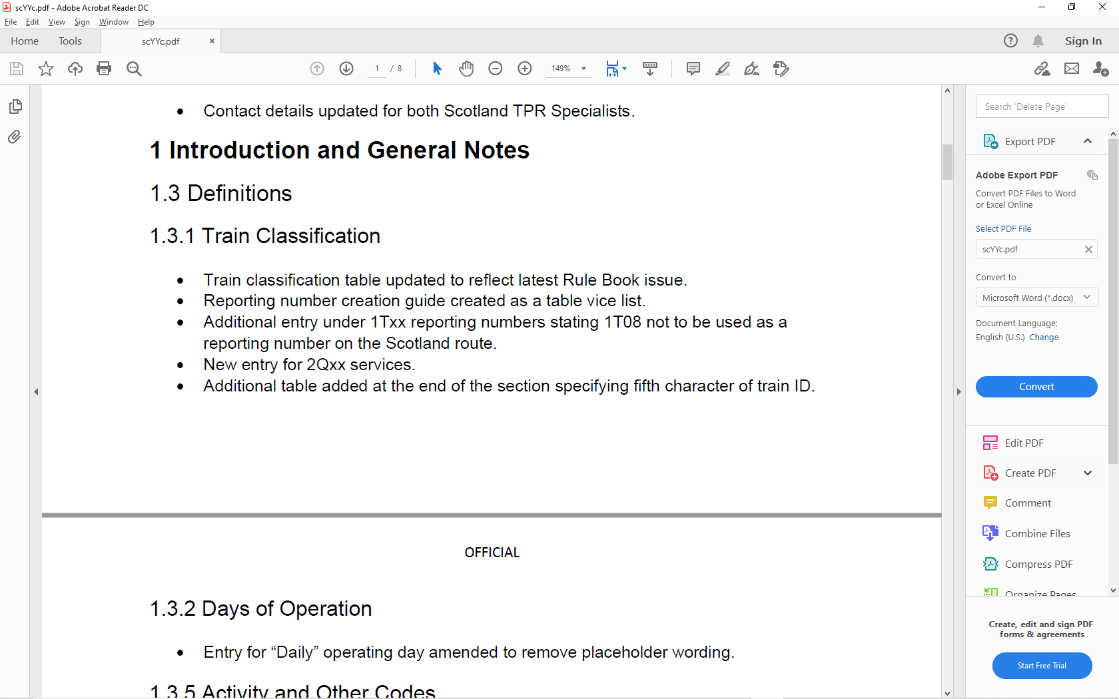Bookmark file with the star icon
The height and width of the screenshot is (699, 1119).
pos(46,69)
